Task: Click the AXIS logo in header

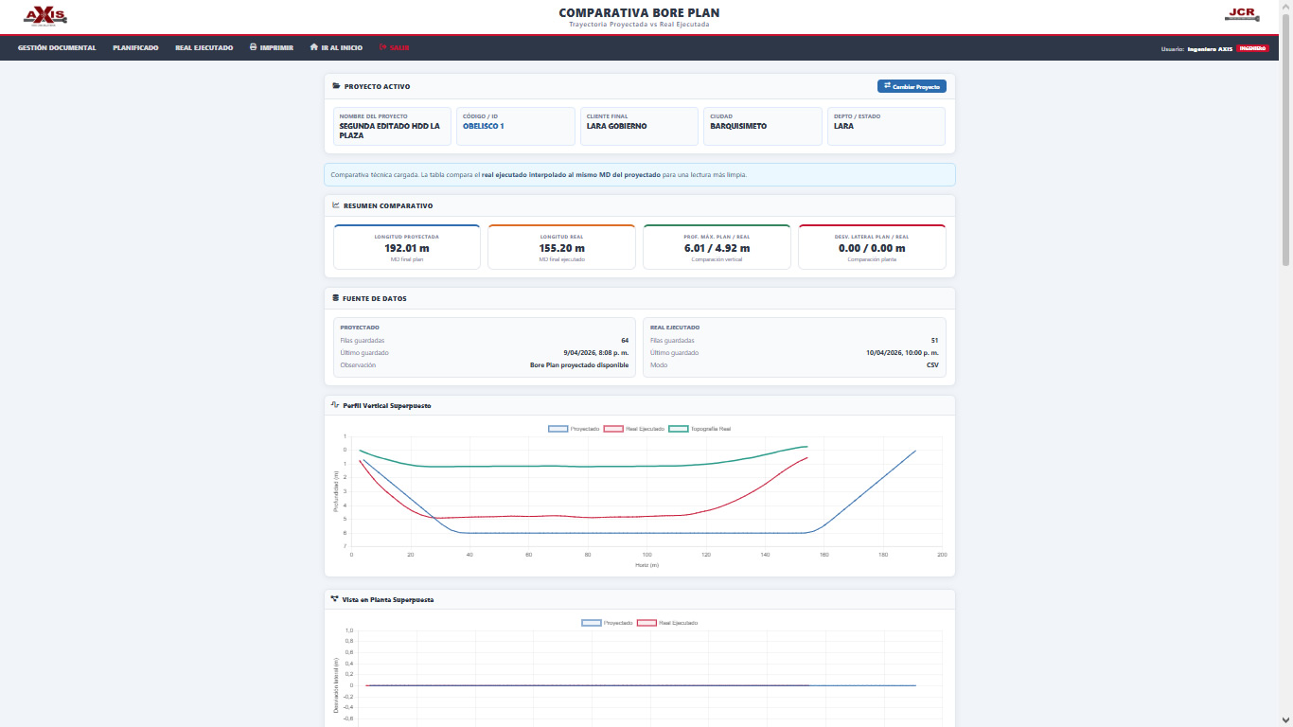Action: 44,16
